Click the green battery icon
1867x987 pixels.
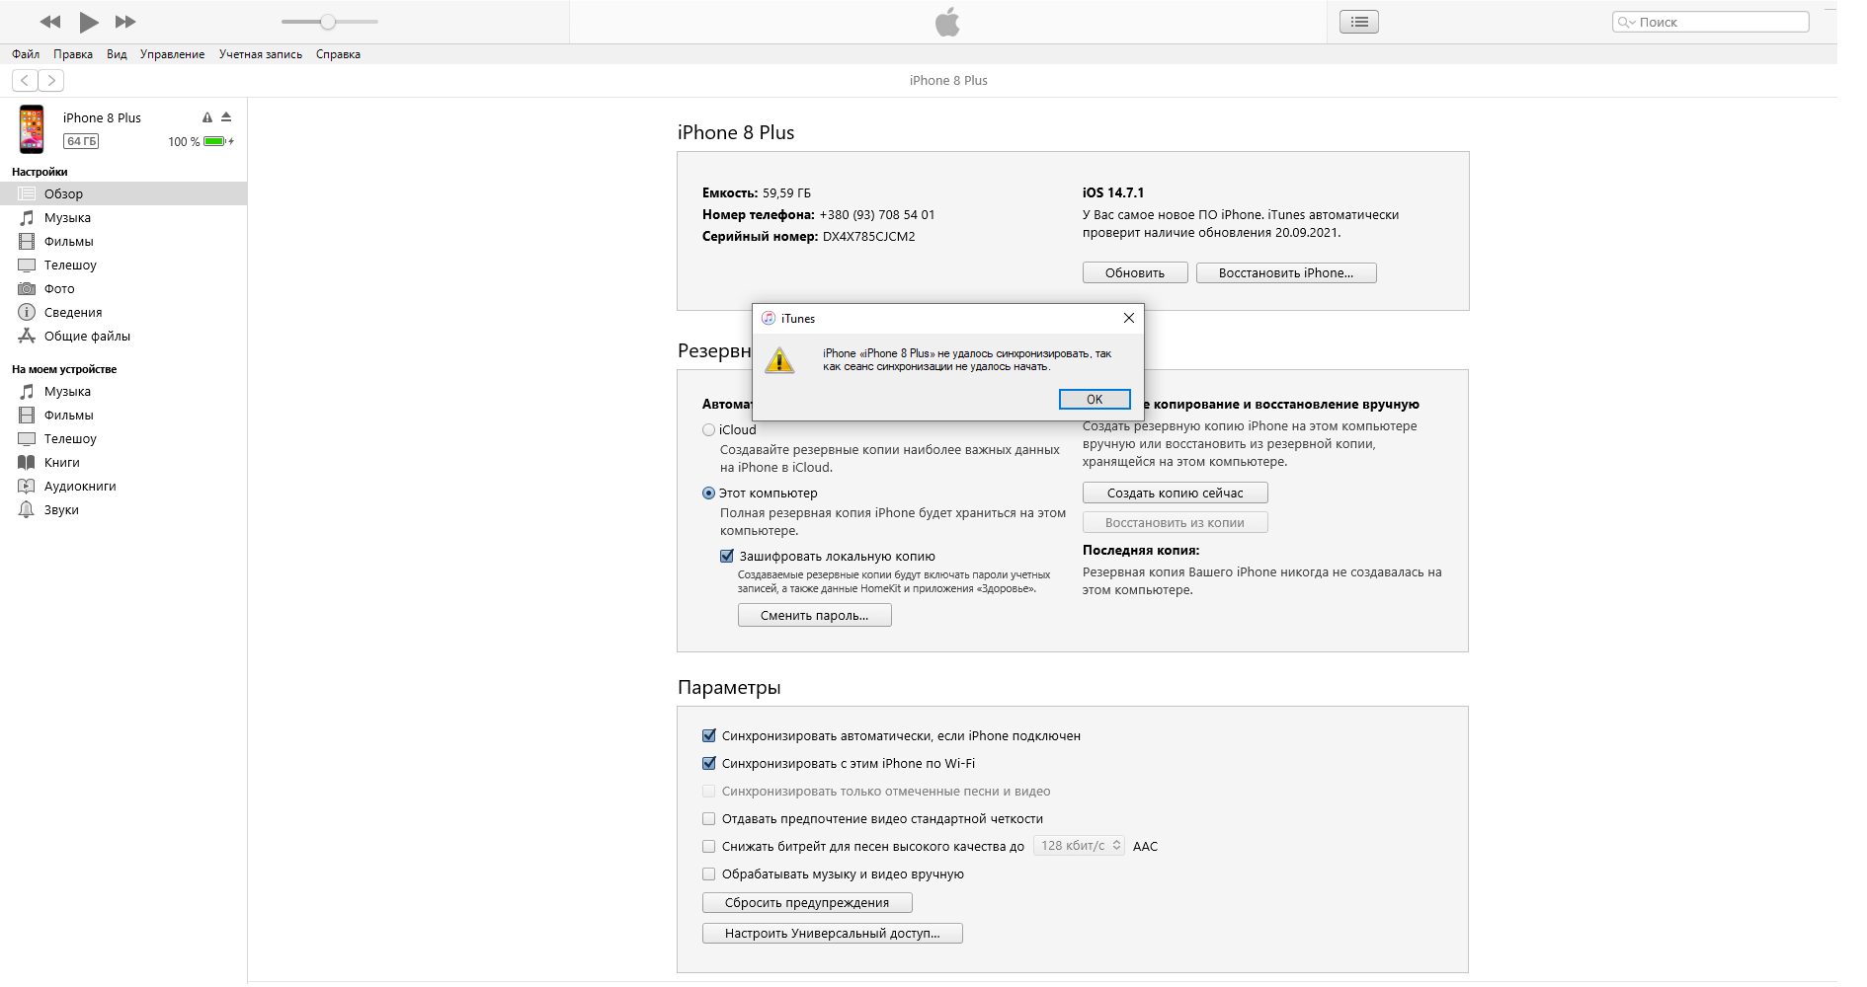coord(215,141)
